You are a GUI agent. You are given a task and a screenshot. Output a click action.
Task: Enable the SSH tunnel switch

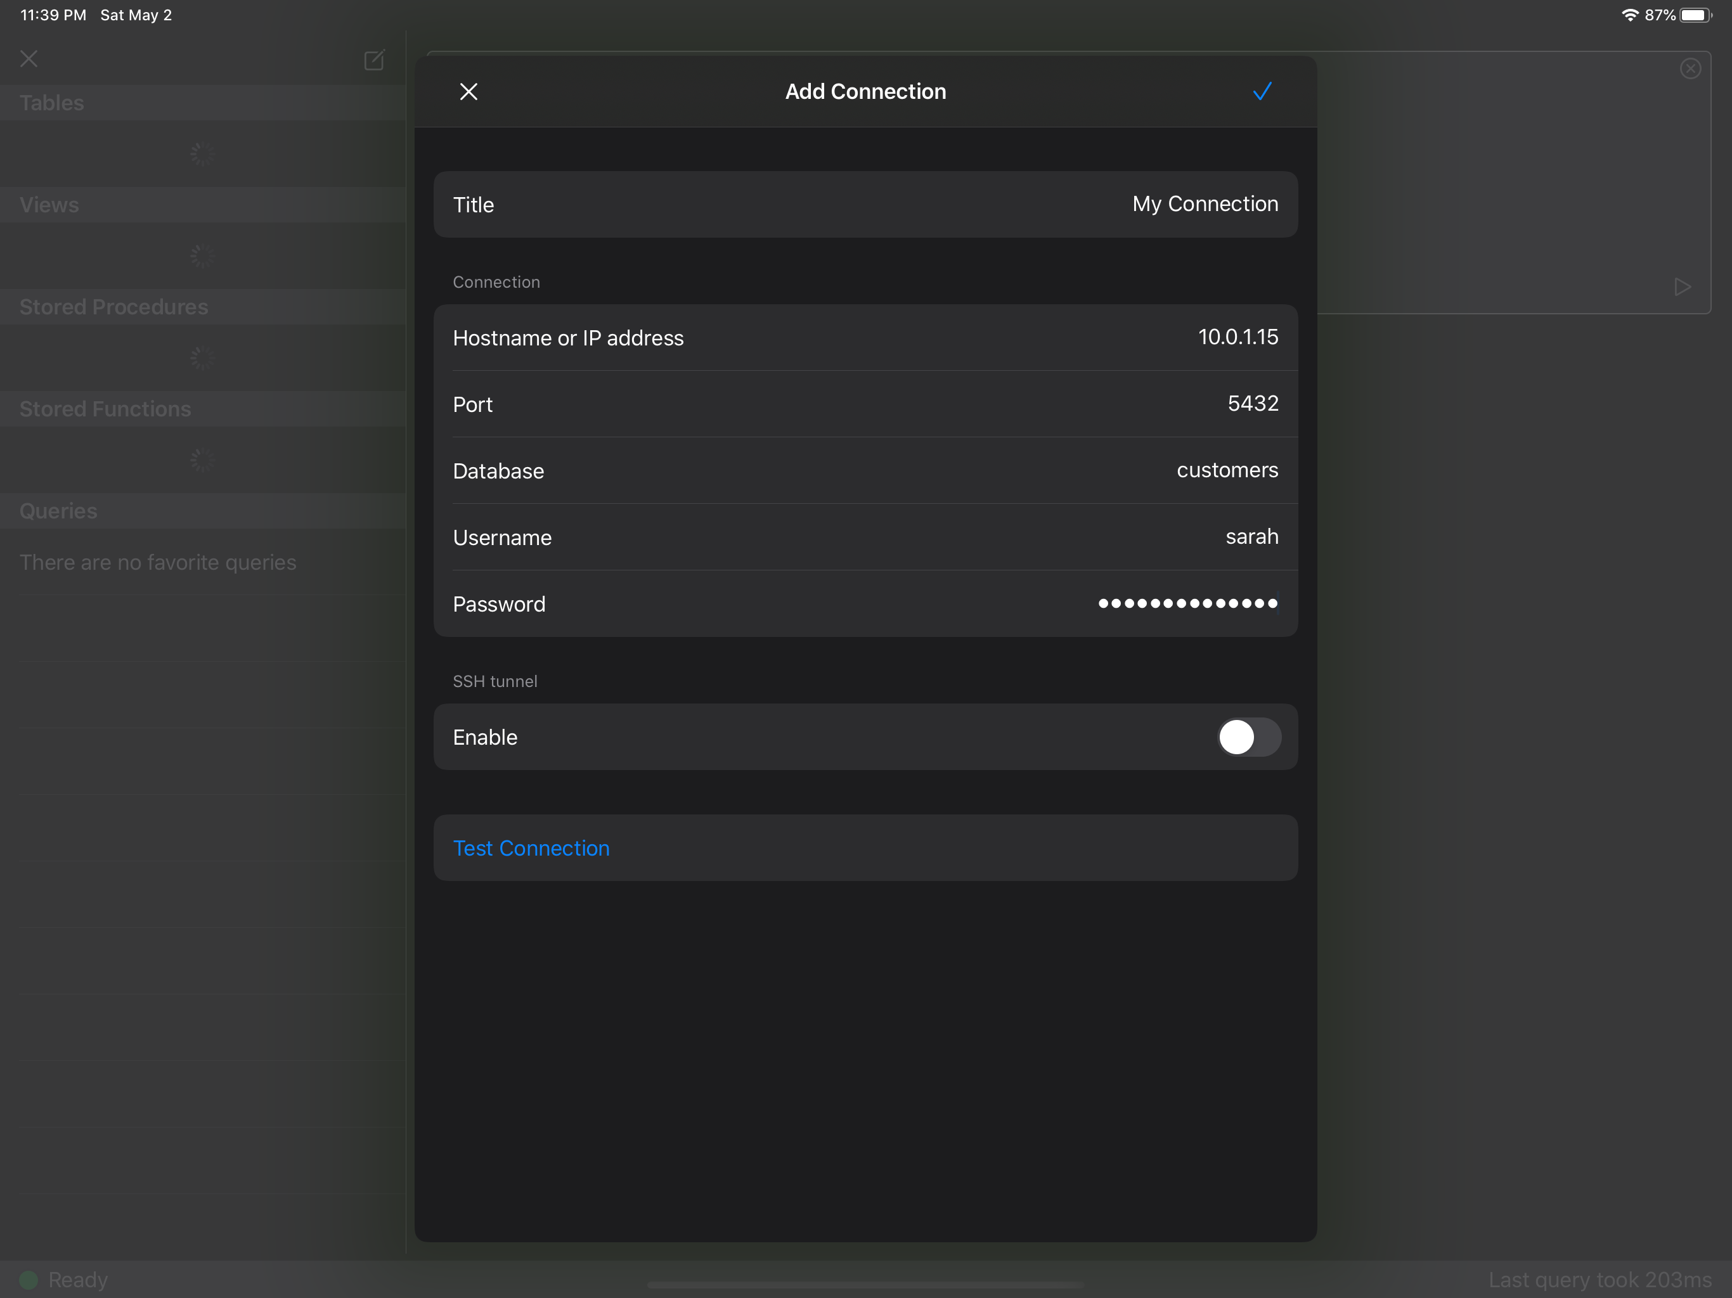pos(1248,736)
